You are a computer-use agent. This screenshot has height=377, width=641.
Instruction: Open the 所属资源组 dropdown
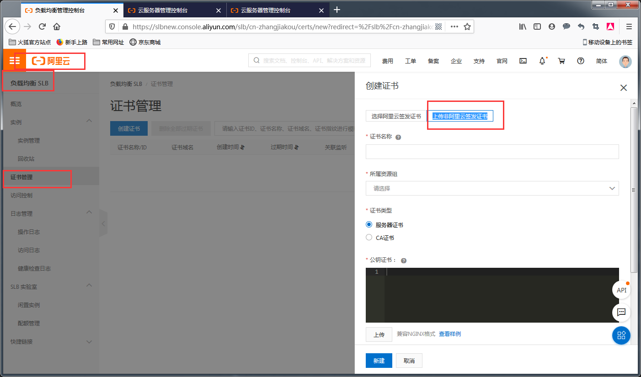tap(492, 188)
